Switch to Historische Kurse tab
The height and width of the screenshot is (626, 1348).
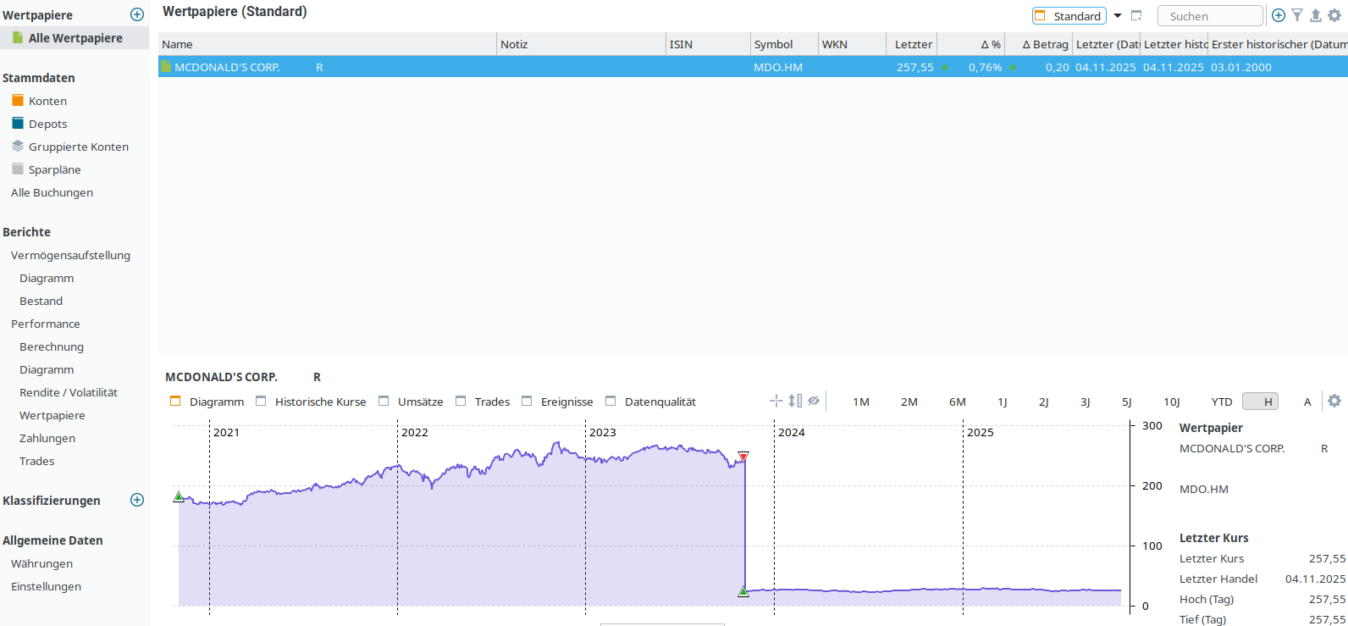click(x=319, y=402)
